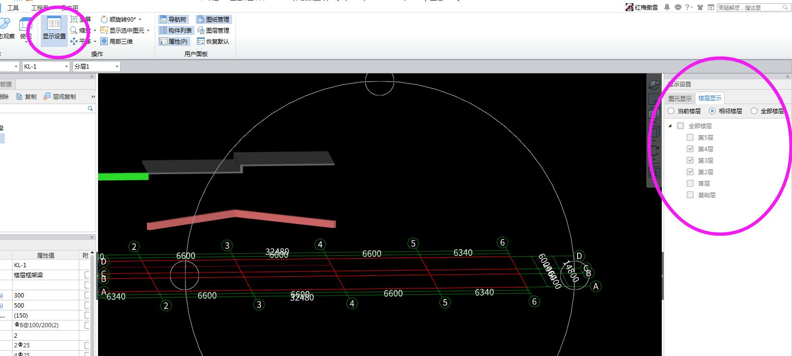Click the 500 property value cell
The image size is (792, 356).
(46, 305)
